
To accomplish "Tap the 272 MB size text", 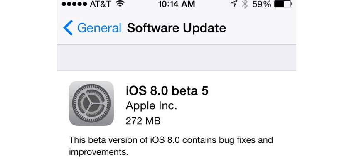I will pos(143,121).
